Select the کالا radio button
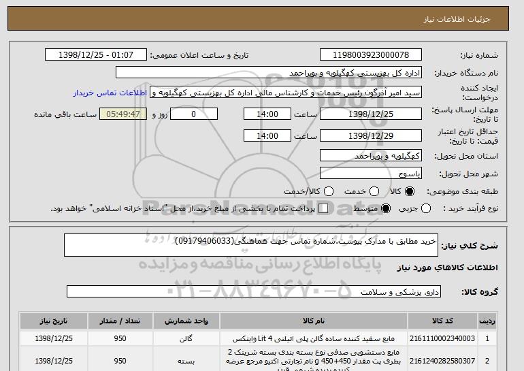Viewport: 524px width, 371px height. 410,191
